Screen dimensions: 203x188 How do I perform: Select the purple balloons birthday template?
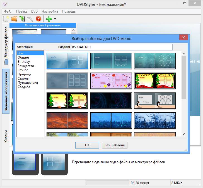pos(111,81)
